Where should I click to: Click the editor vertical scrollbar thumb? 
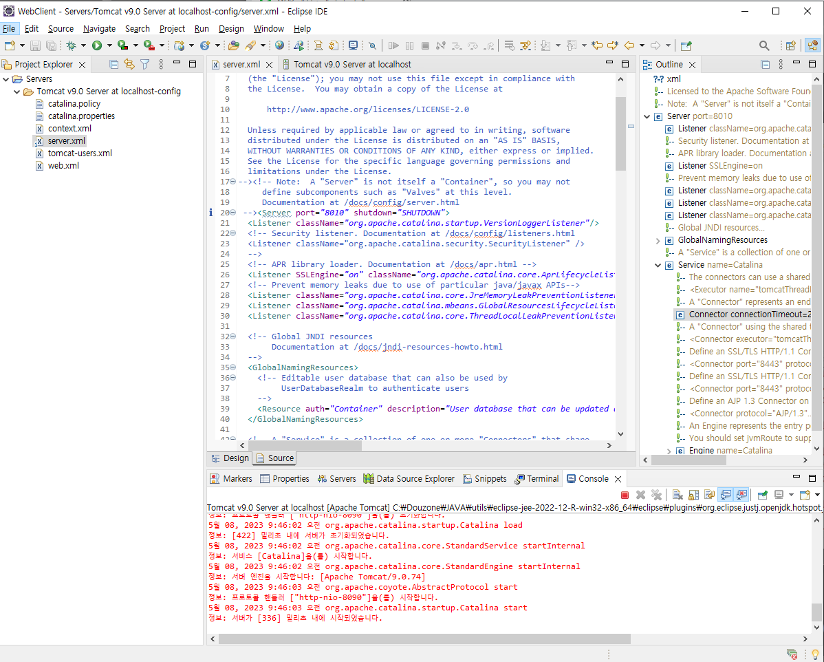pyautogui.click(x=620, y=134)
